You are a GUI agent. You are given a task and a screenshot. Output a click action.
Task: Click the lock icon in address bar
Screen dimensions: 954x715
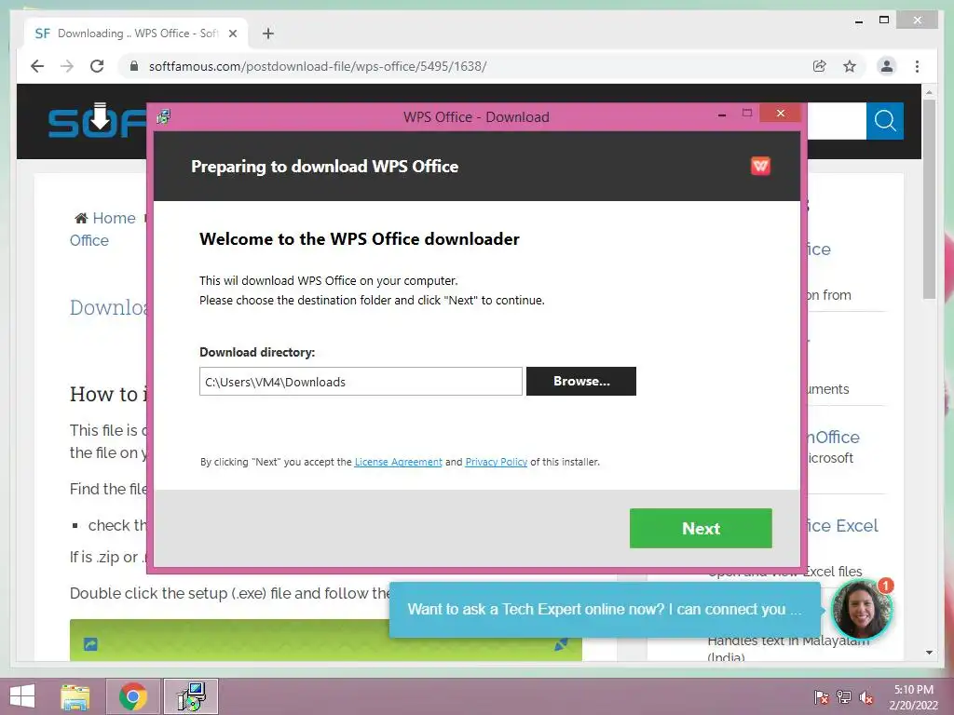134,66
